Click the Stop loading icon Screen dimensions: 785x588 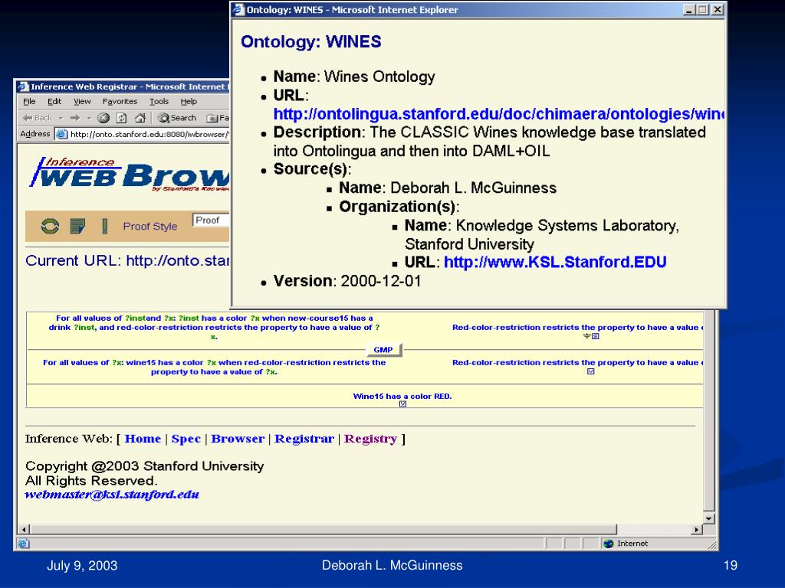coord(103,118)
